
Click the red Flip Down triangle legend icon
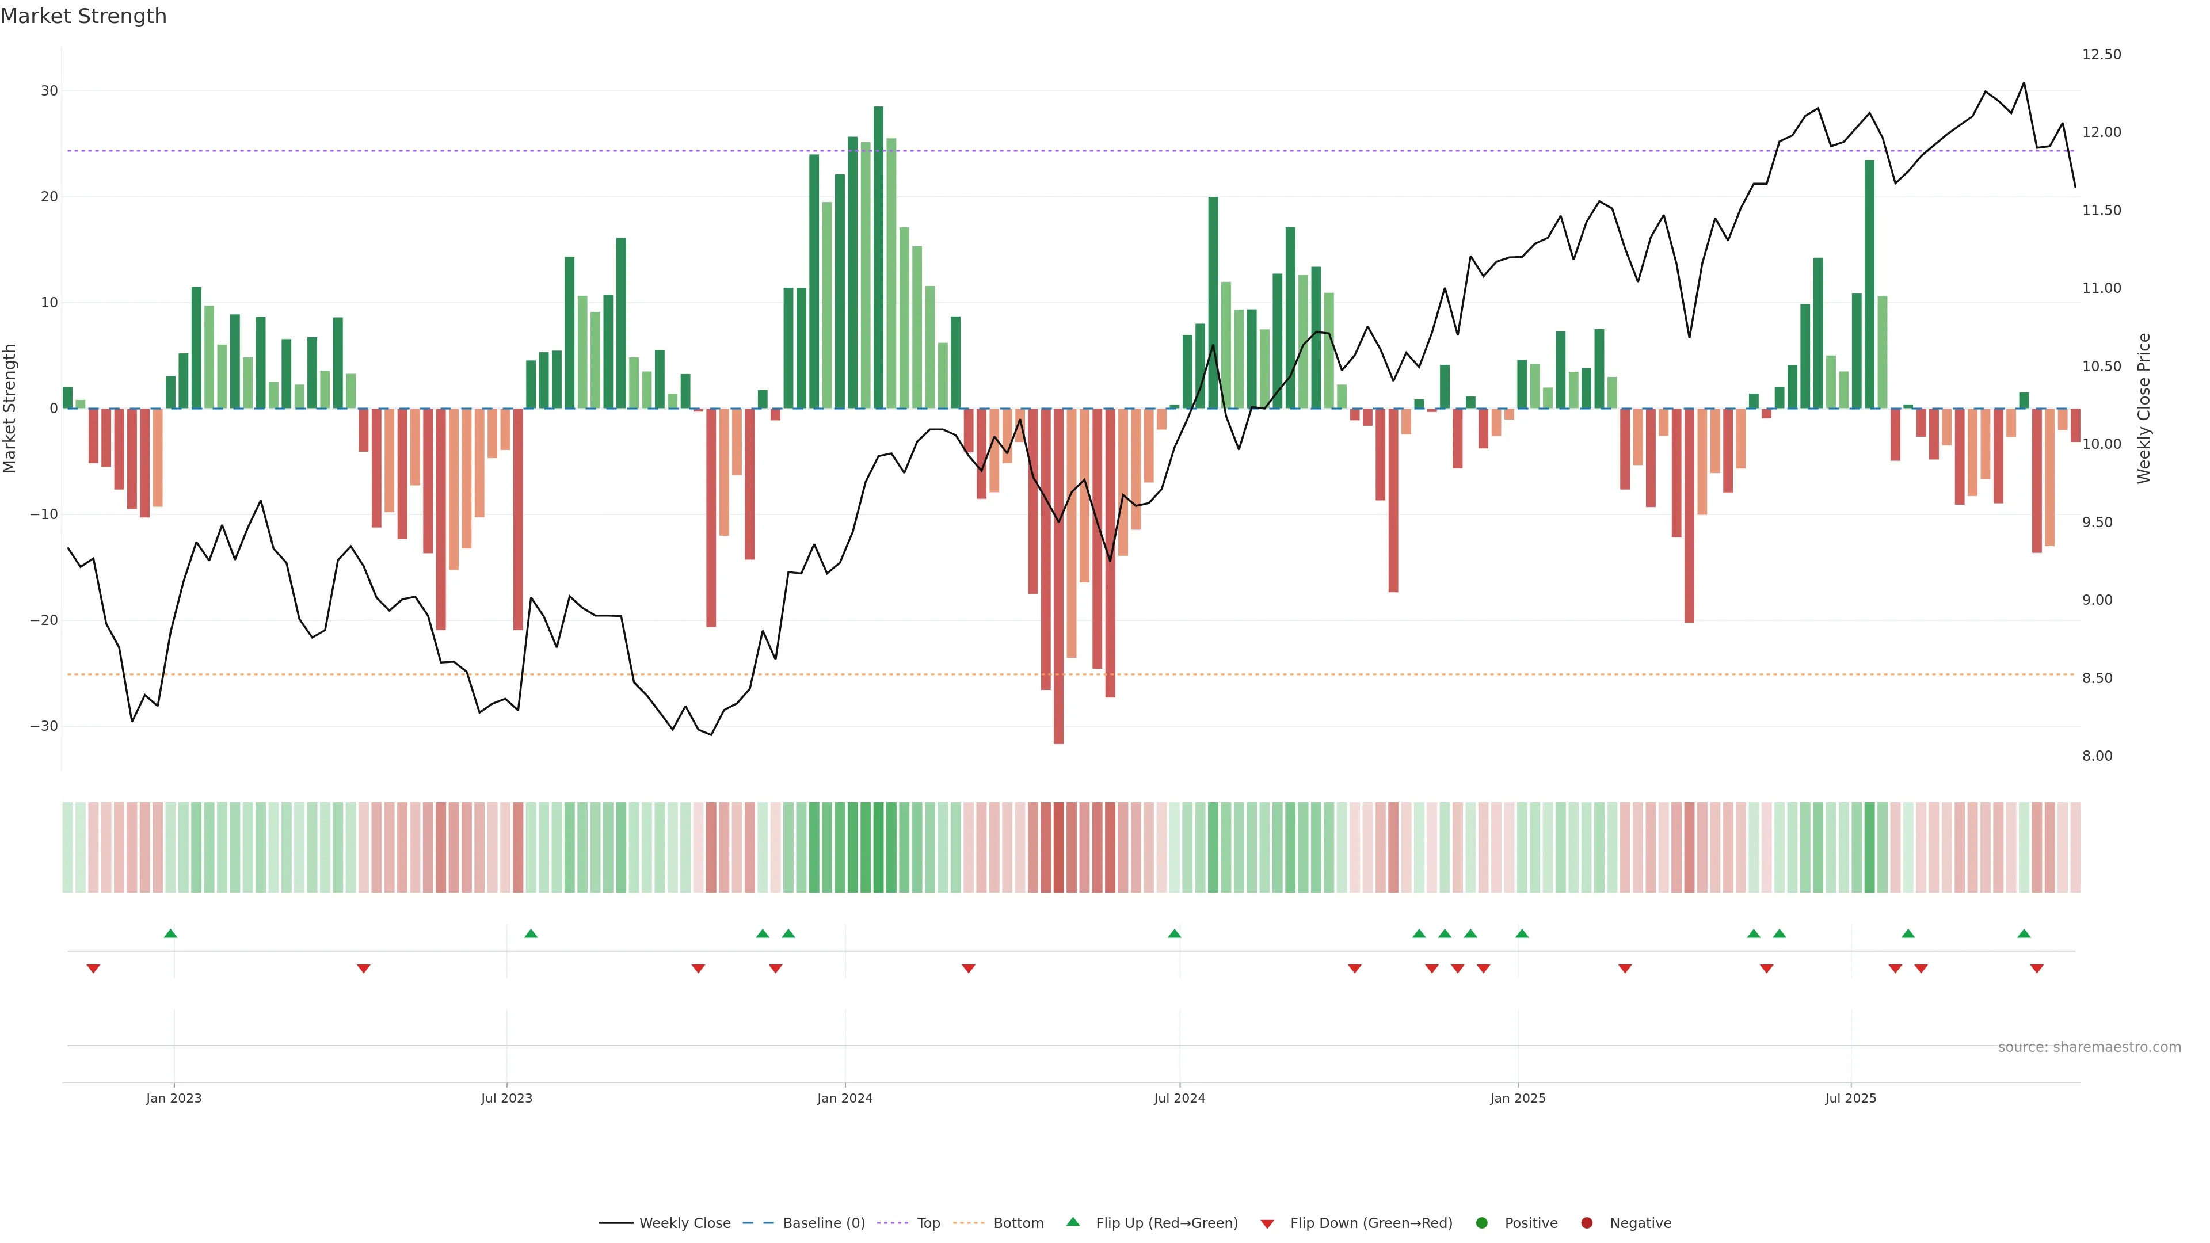1267,1224
